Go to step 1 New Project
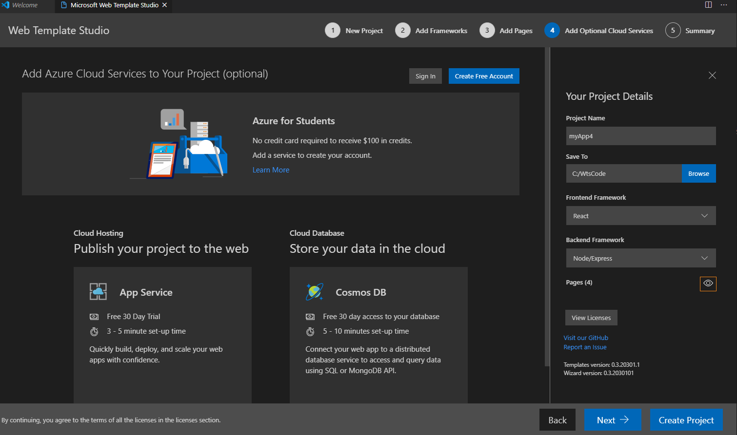Screen dimensions: 737x435 coord(354,30)
